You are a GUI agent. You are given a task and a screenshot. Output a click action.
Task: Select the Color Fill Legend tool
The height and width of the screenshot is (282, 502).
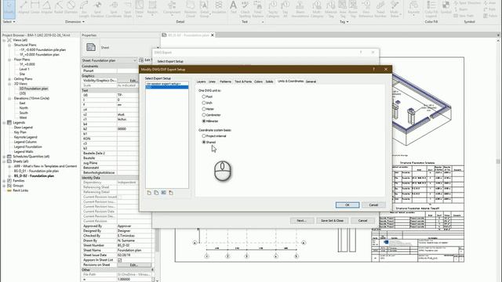point(431,9)
